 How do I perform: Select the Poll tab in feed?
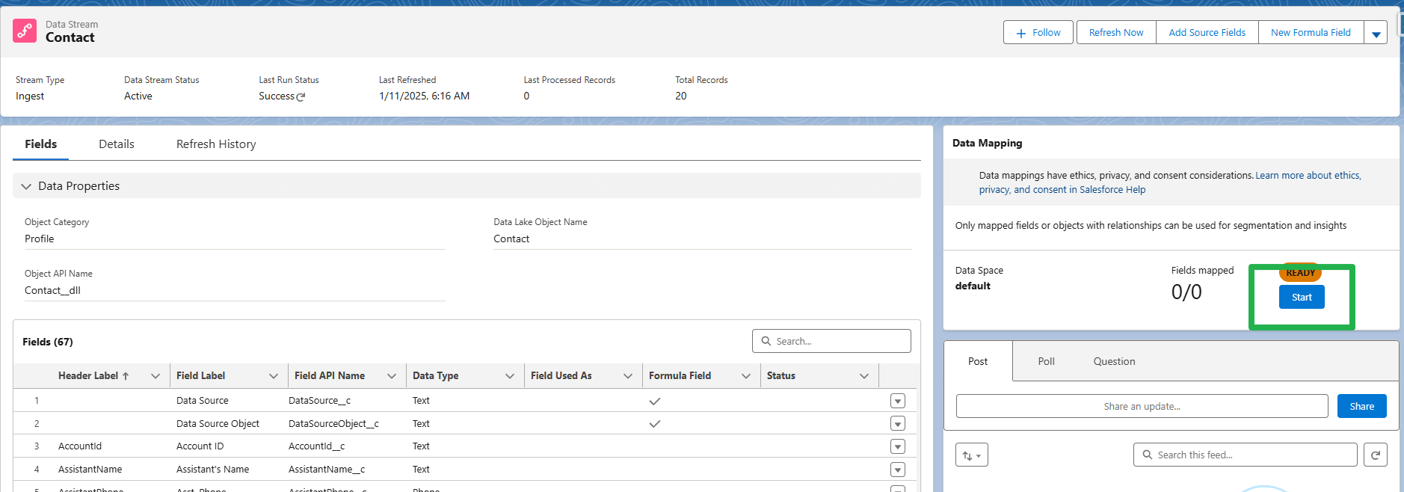[x=1046, y=361]
